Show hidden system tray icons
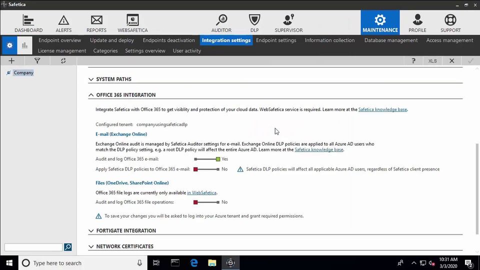 pos(413,262)
